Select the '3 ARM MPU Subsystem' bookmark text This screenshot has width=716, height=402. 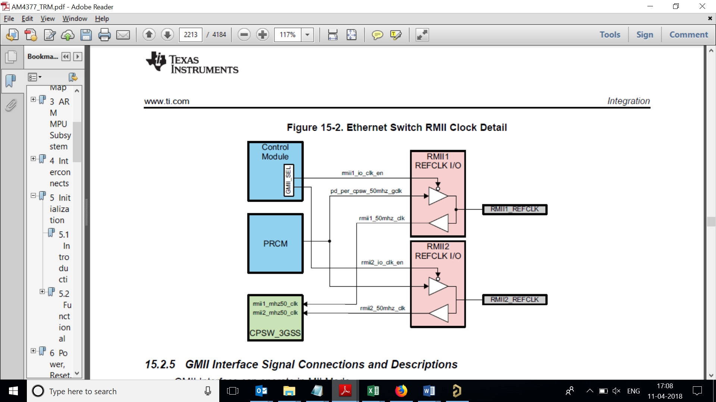[60, 124]
